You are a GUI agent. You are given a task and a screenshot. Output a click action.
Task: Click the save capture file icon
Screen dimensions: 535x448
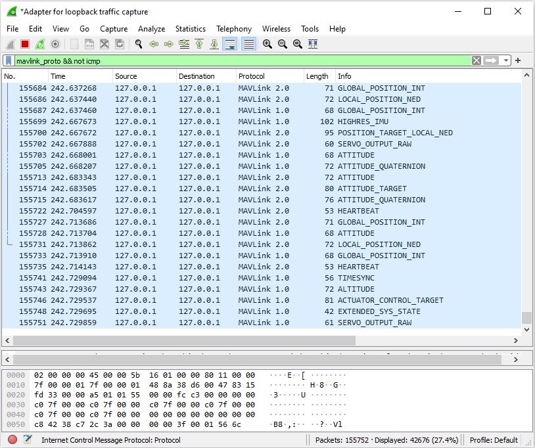coord(89,44)
